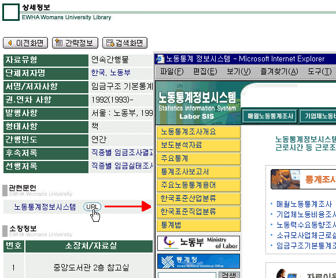This screenshot has width=336, height=278.
Task: Open 통계법 in the yellow sidebar
Action: 198,225
